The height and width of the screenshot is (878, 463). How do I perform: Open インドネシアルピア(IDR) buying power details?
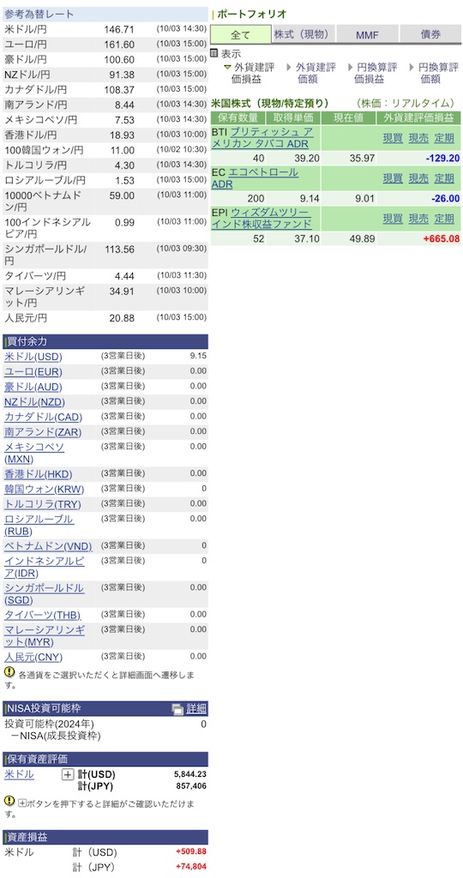click(x=45, y=568)
